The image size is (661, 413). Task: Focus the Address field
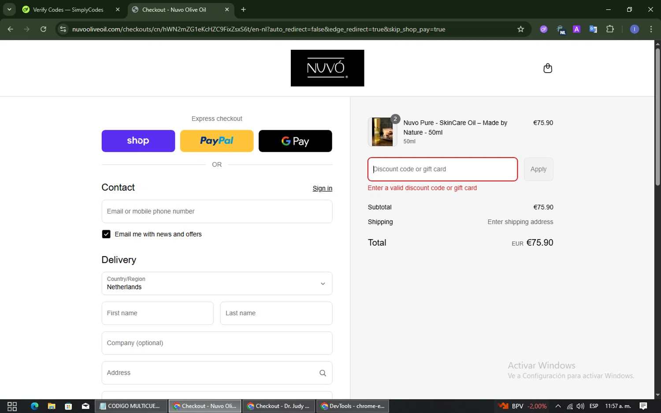coord(217,373)
